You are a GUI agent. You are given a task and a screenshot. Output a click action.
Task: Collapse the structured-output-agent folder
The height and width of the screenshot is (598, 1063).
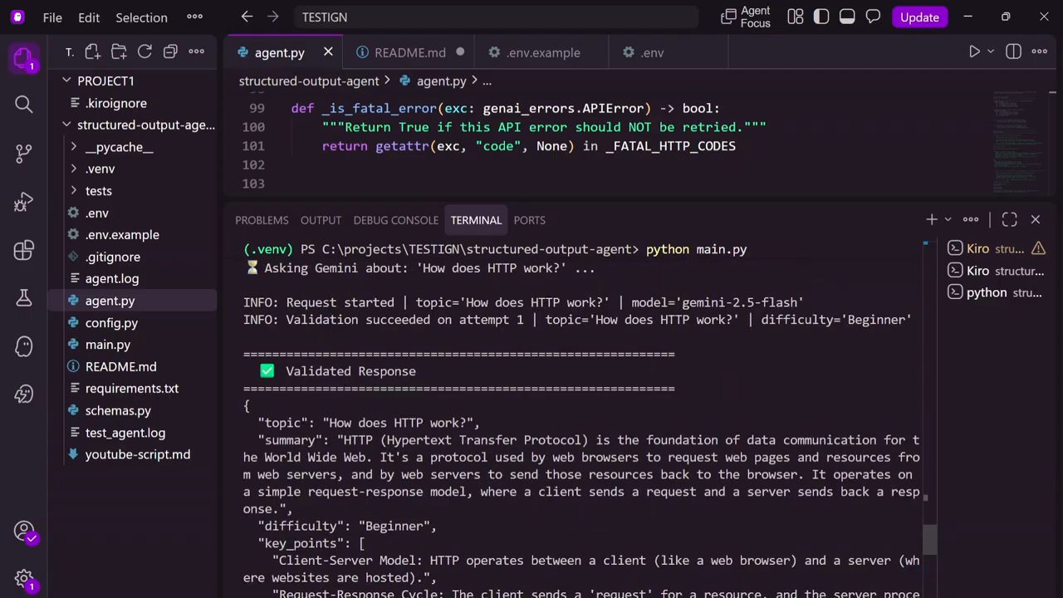[x=66, y=125]
